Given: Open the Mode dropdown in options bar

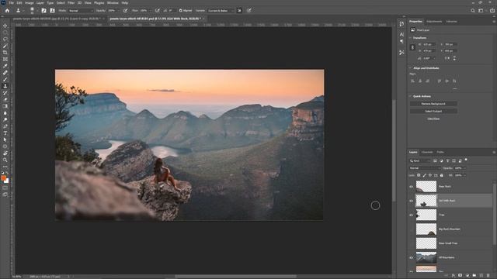Looking at the screenshot, I should point(81,10).
